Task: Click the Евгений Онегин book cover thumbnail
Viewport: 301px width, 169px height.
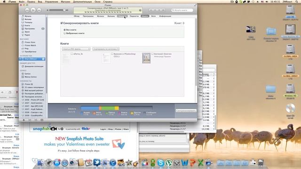Action: pos(146,58)
